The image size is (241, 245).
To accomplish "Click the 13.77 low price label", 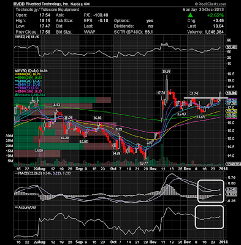I will pyautogui.click(x=143, y=163).
